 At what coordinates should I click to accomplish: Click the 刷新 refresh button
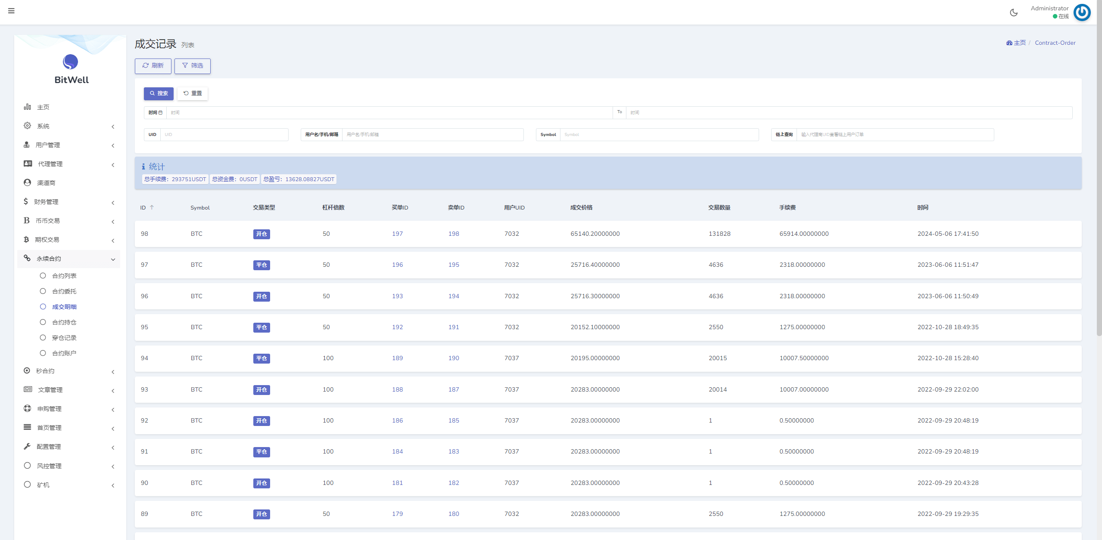tap(153, 66)
